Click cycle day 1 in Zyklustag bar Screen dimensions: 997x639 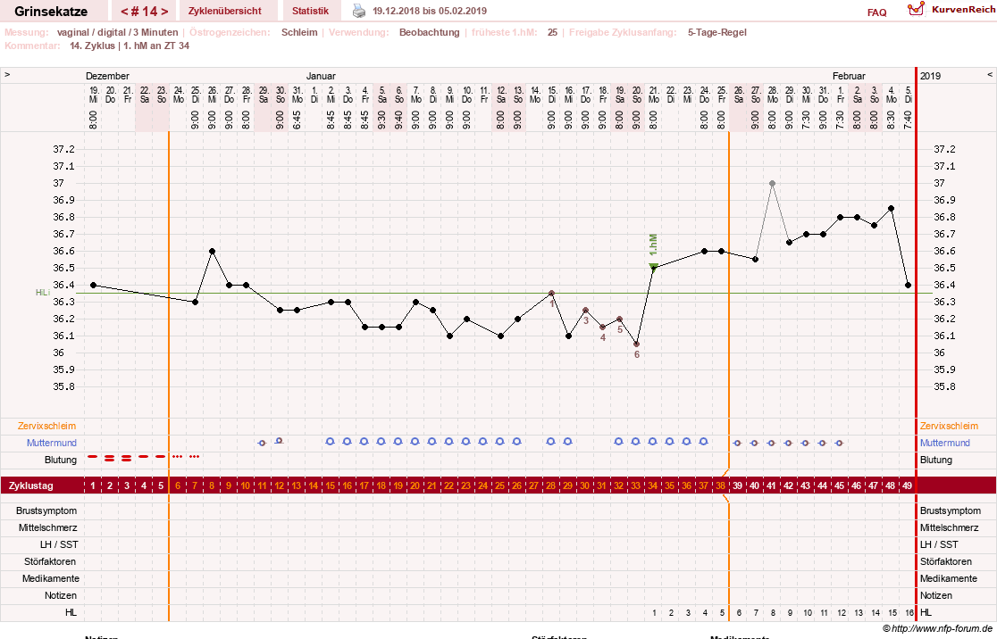click(x=93, y=485)
